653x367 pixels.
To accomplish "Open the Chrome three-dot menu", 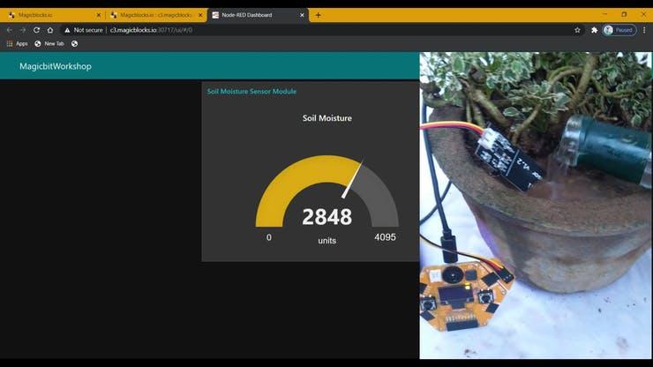I will pyautogui.click(x=644, y=29).
